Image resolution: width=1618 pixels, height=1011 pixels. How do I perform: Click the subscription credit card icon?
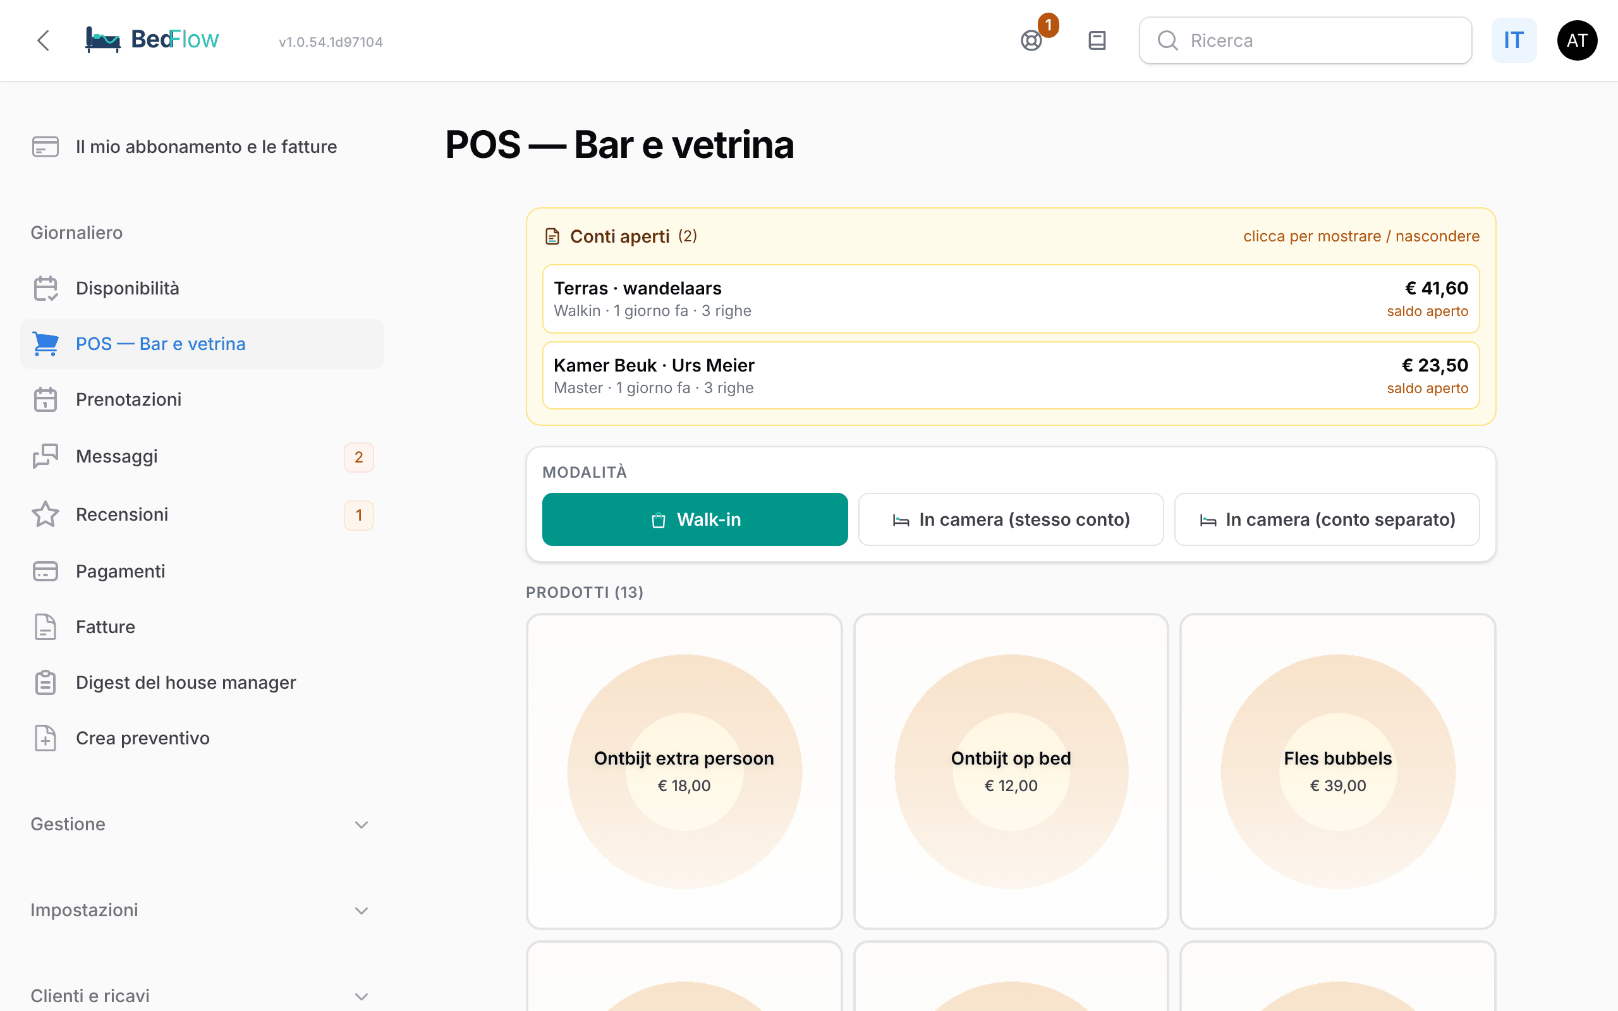(46, 147)
